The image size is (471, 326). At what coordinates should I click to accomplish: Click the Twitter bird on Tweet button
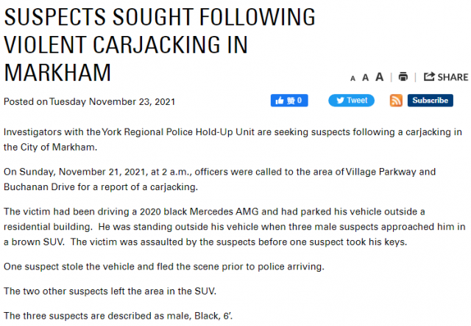point(340,101)
